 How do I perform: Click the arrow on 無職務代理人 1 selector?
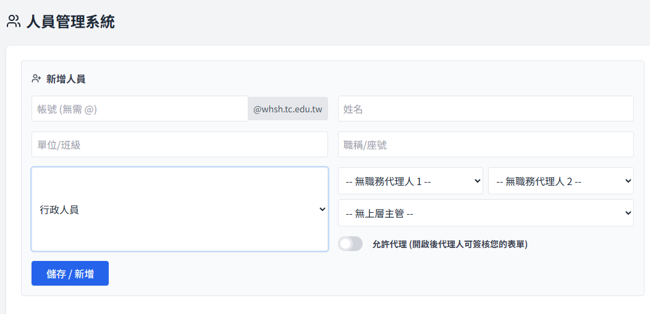tap(476, 181)
